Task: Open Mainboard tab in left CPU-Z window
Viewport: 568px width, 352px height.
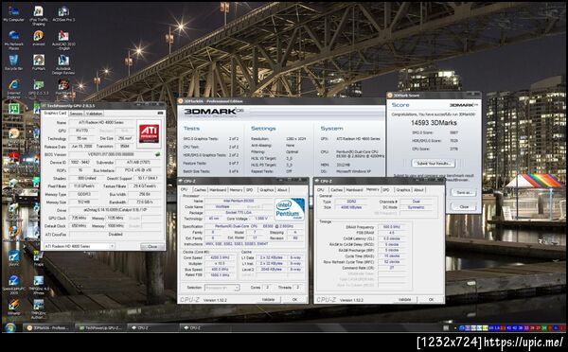Action: coord(218,190)
